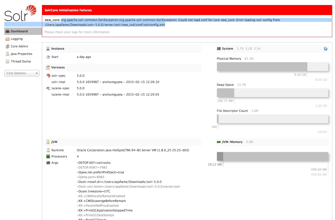Click File Descriptor Count bar

[x=272, y=119]
